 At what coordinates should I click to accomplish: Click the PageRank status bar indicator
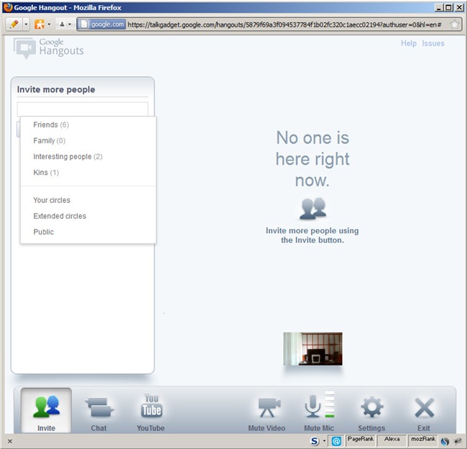pos(361,440)
